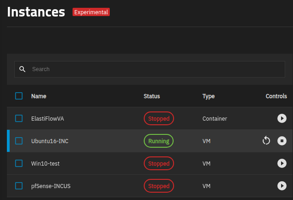
Task: Open the Ubuntu16-INC instance row
Action: [x=50, y=141]
